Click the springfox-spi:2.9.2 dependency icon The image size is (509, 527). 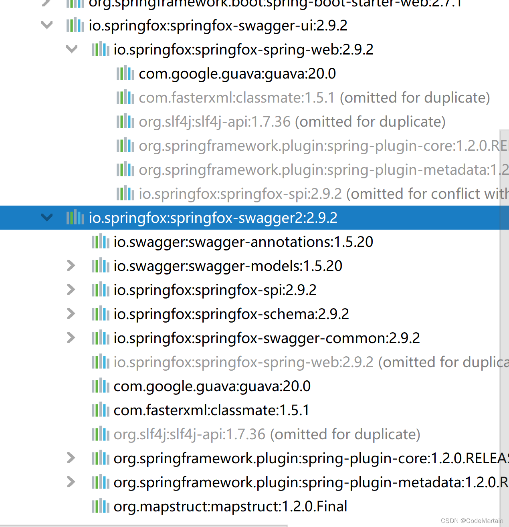[100, 290]
